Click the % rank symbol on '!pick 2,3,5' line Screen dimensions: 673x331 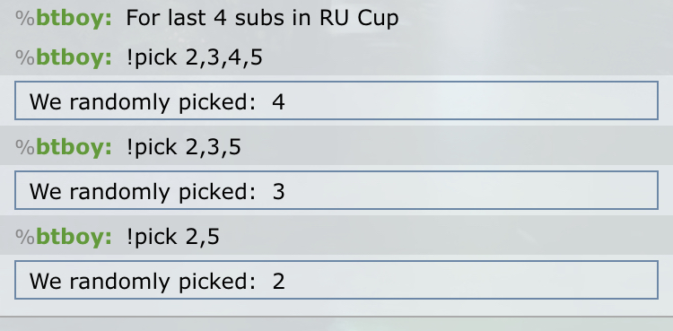25,147
